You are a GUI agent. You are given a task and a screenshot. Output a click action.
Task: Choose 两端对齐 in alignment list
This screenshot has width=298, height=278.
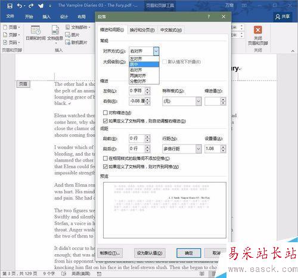[x=144, y=76]
